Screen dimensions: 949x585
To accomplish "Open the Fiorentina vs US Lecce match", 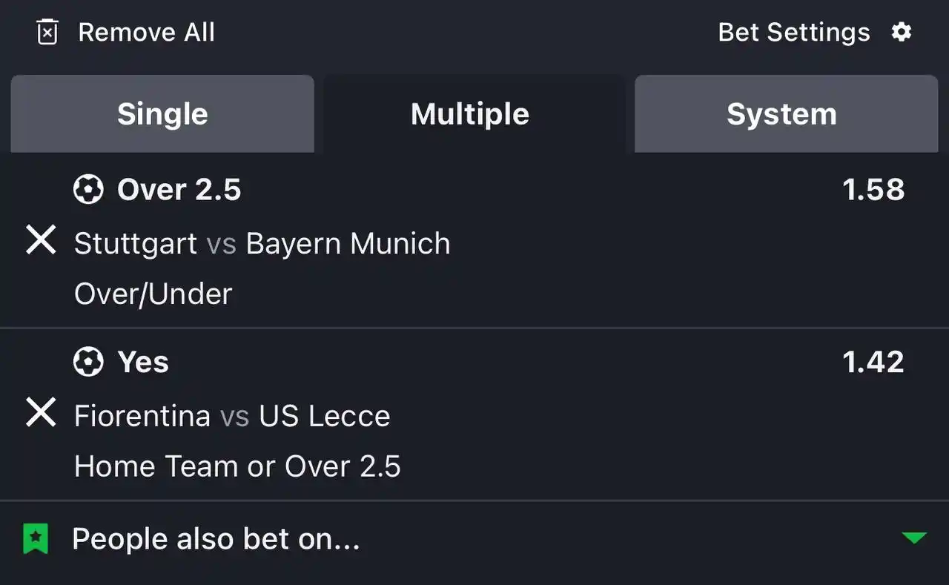I will click(232, 416).
